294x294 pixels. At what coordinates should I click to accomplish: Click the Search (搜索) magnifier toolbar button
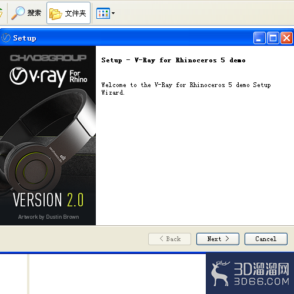coord(26,13)
